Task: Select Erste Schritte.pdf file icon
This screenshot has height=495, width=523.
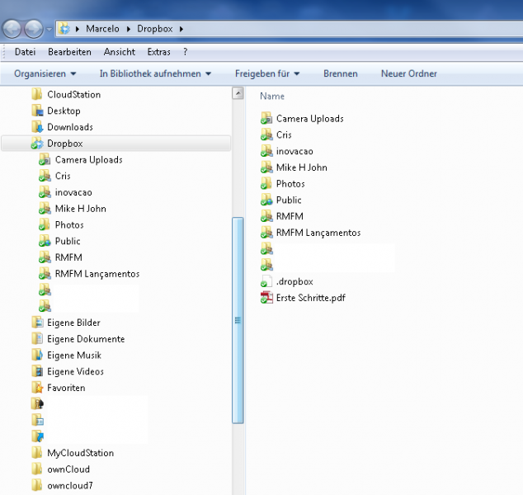Action: click(266, 298)
